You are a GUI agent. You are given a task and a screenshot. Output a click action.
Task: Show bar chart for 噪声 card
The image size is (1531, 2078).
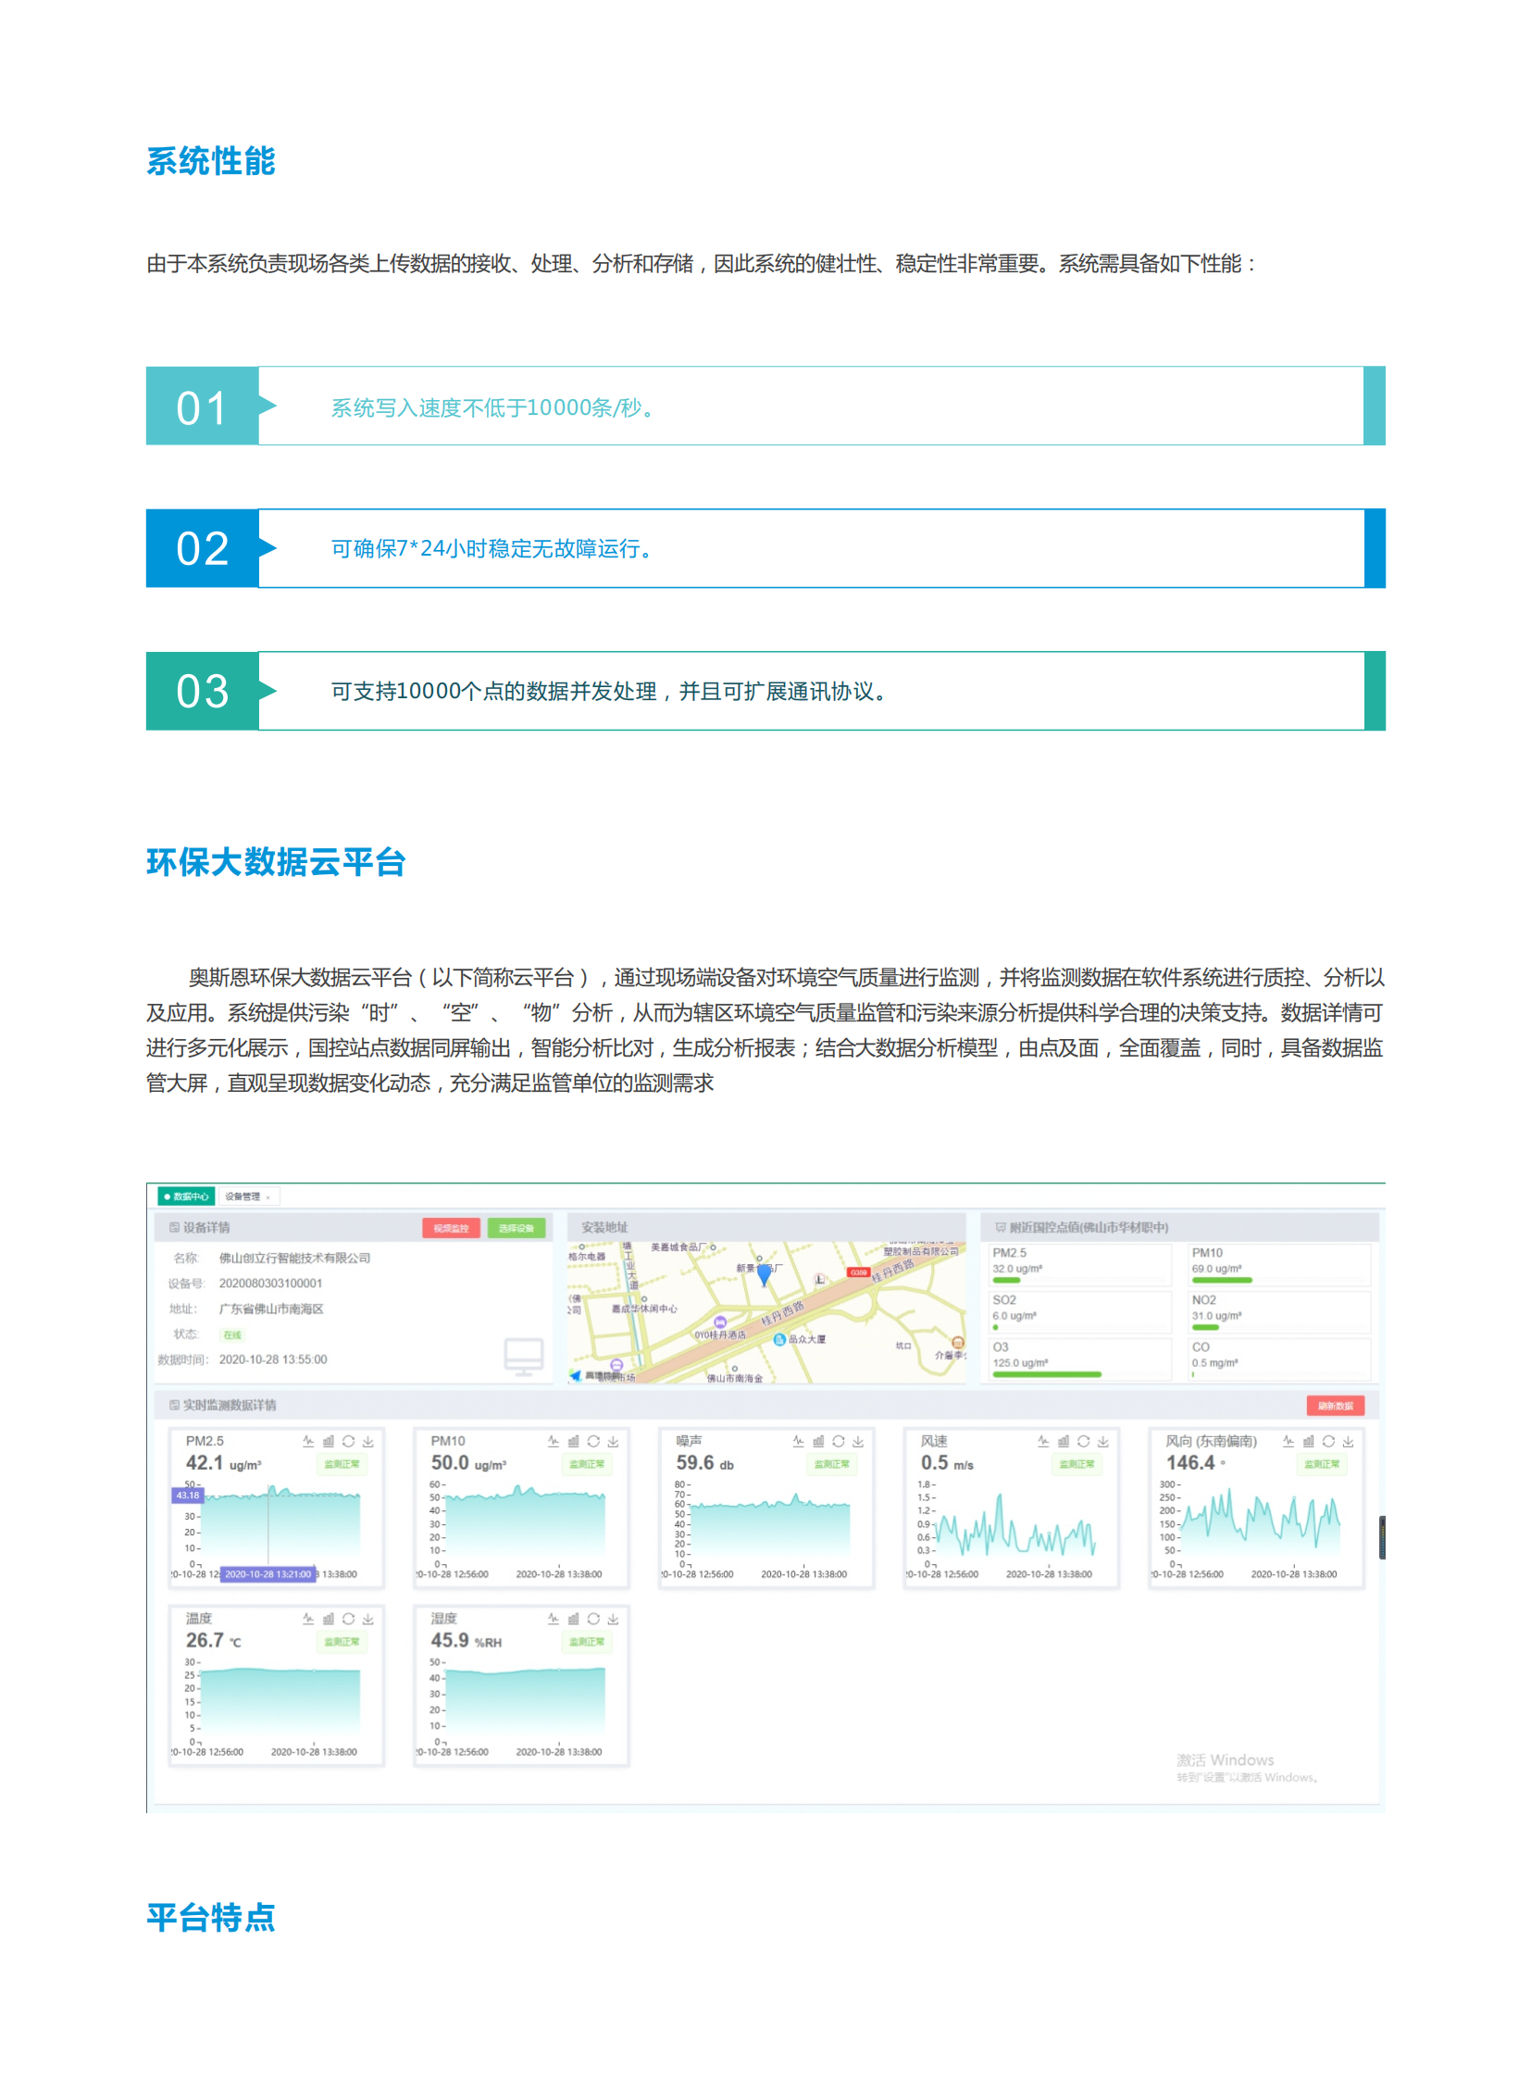point(818,1440)
